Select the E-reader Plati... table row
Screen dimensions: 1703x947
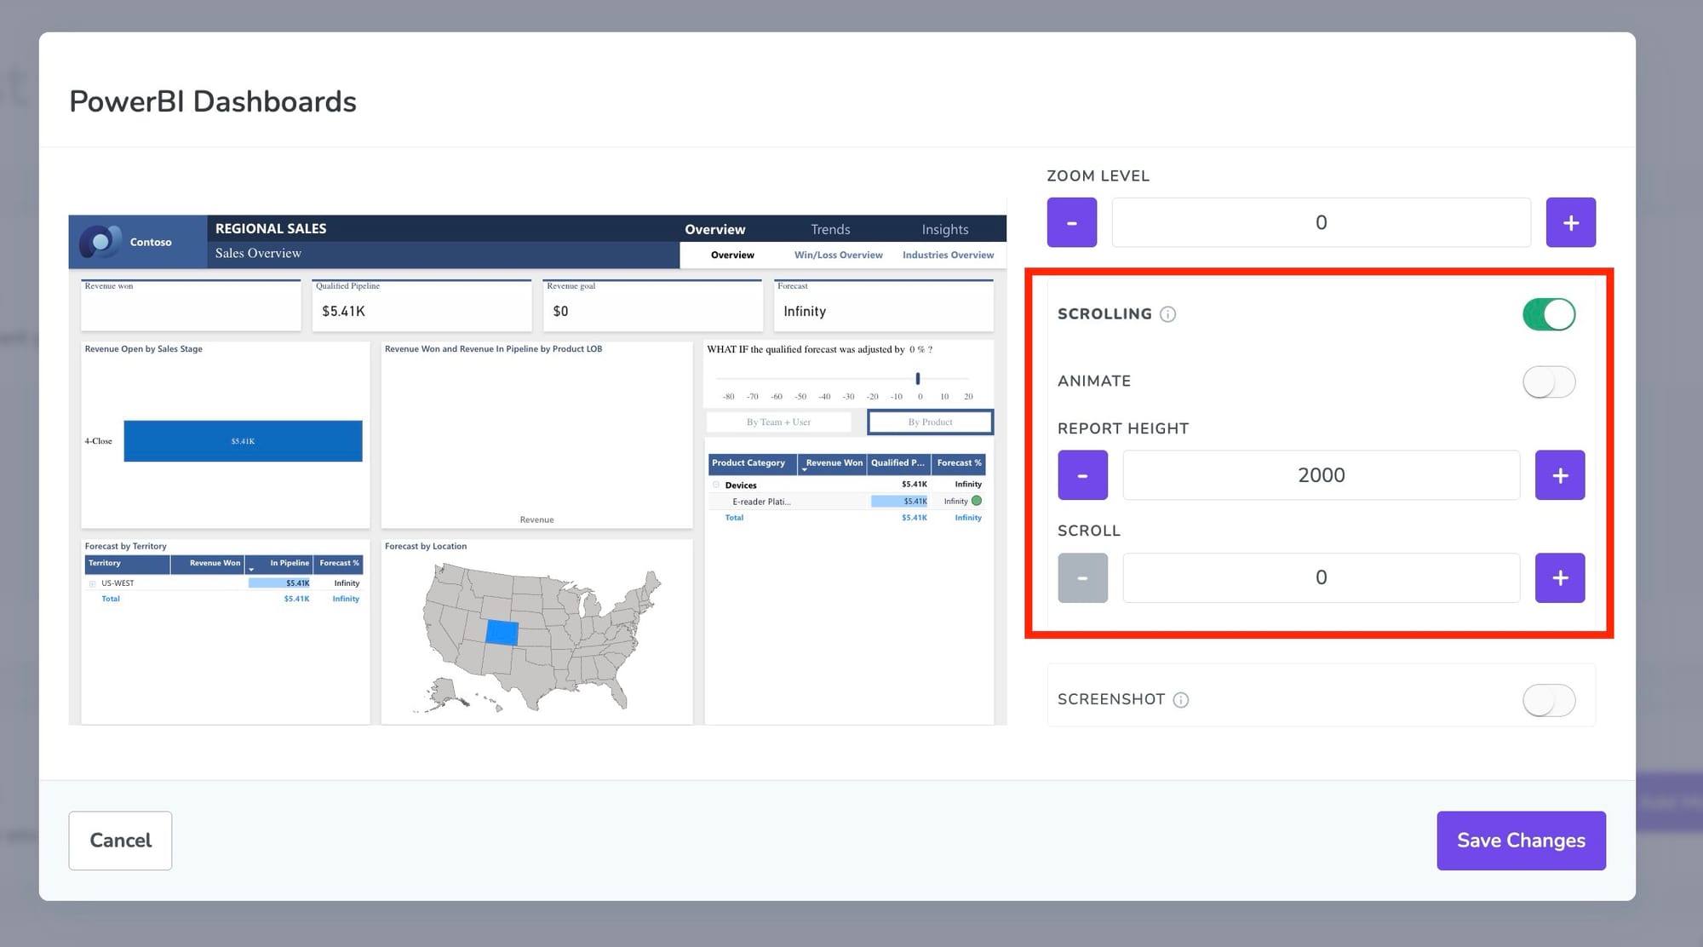coord(846,502)
